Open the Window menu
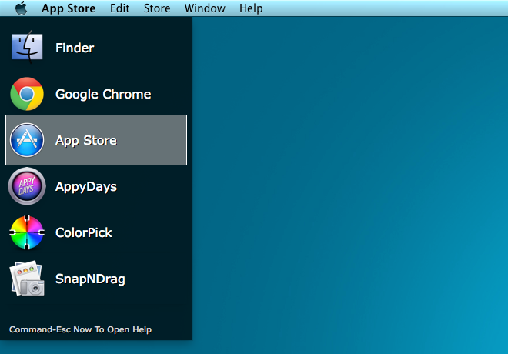 (x=205, y=8)
